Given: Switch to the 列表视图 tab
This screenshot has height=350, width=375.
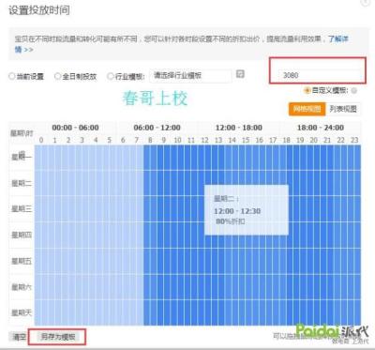Looking at the screenshot, I should click(343, 109).
